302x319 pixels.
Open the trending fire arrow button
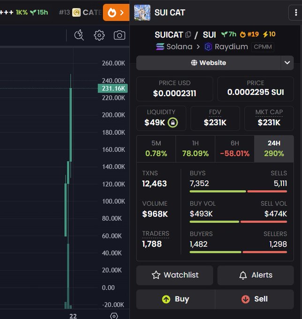pyautogui.click(x=116, y=13)
